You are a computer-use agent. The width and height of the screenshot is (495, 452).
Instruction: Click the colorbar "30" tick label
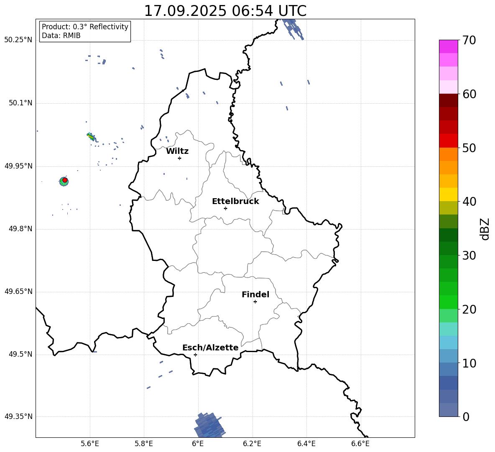pos(469,255)
